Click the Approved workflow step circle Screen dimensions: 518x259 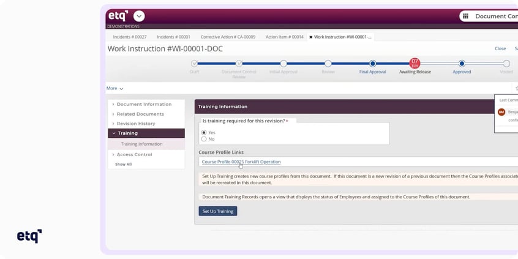(462, 64)
